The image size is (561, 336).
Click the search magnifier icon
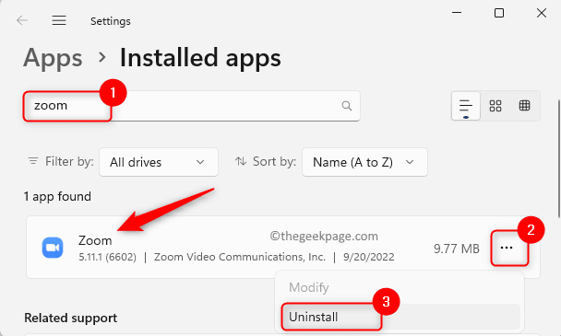346,106
